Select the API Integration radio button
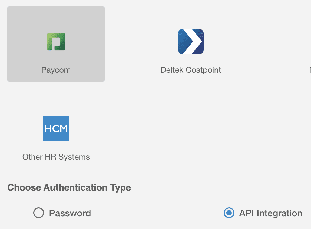The height and width of the screenshot is (229, 311). pos(229,213)
